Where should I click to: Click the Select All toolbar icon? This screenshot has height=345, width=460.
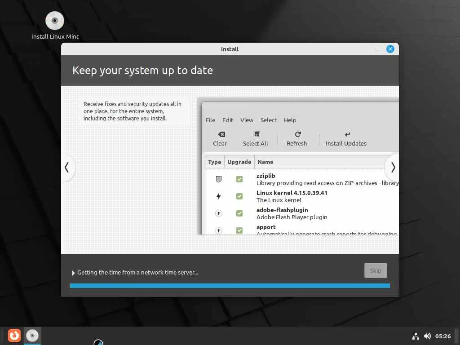257,134
